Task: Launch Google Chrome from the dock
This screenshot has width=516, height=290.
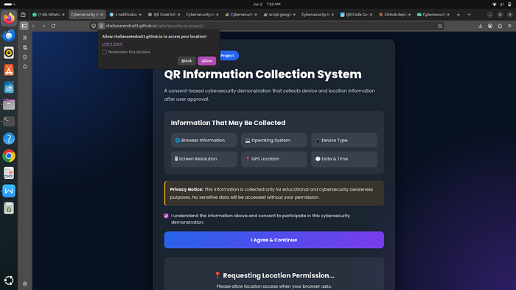Action: coord(9,156)
